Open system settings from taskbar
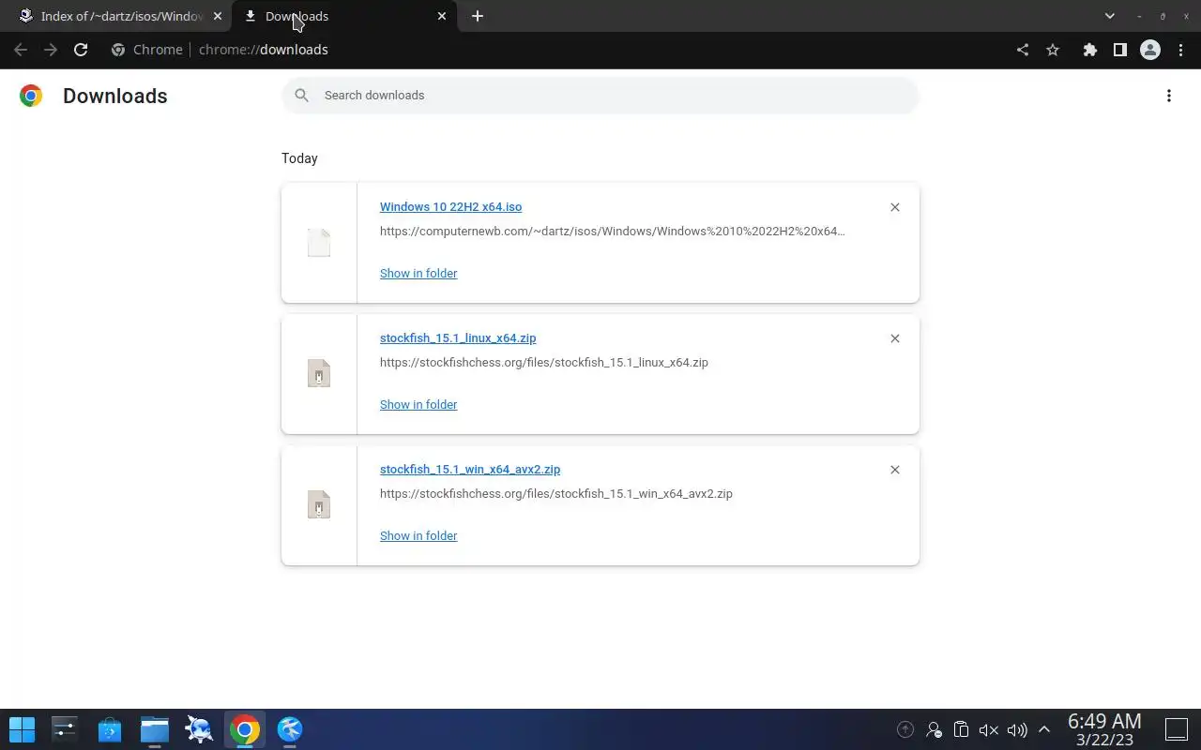The width and height of the screenshot is (1201, 750). pos(65,729)
